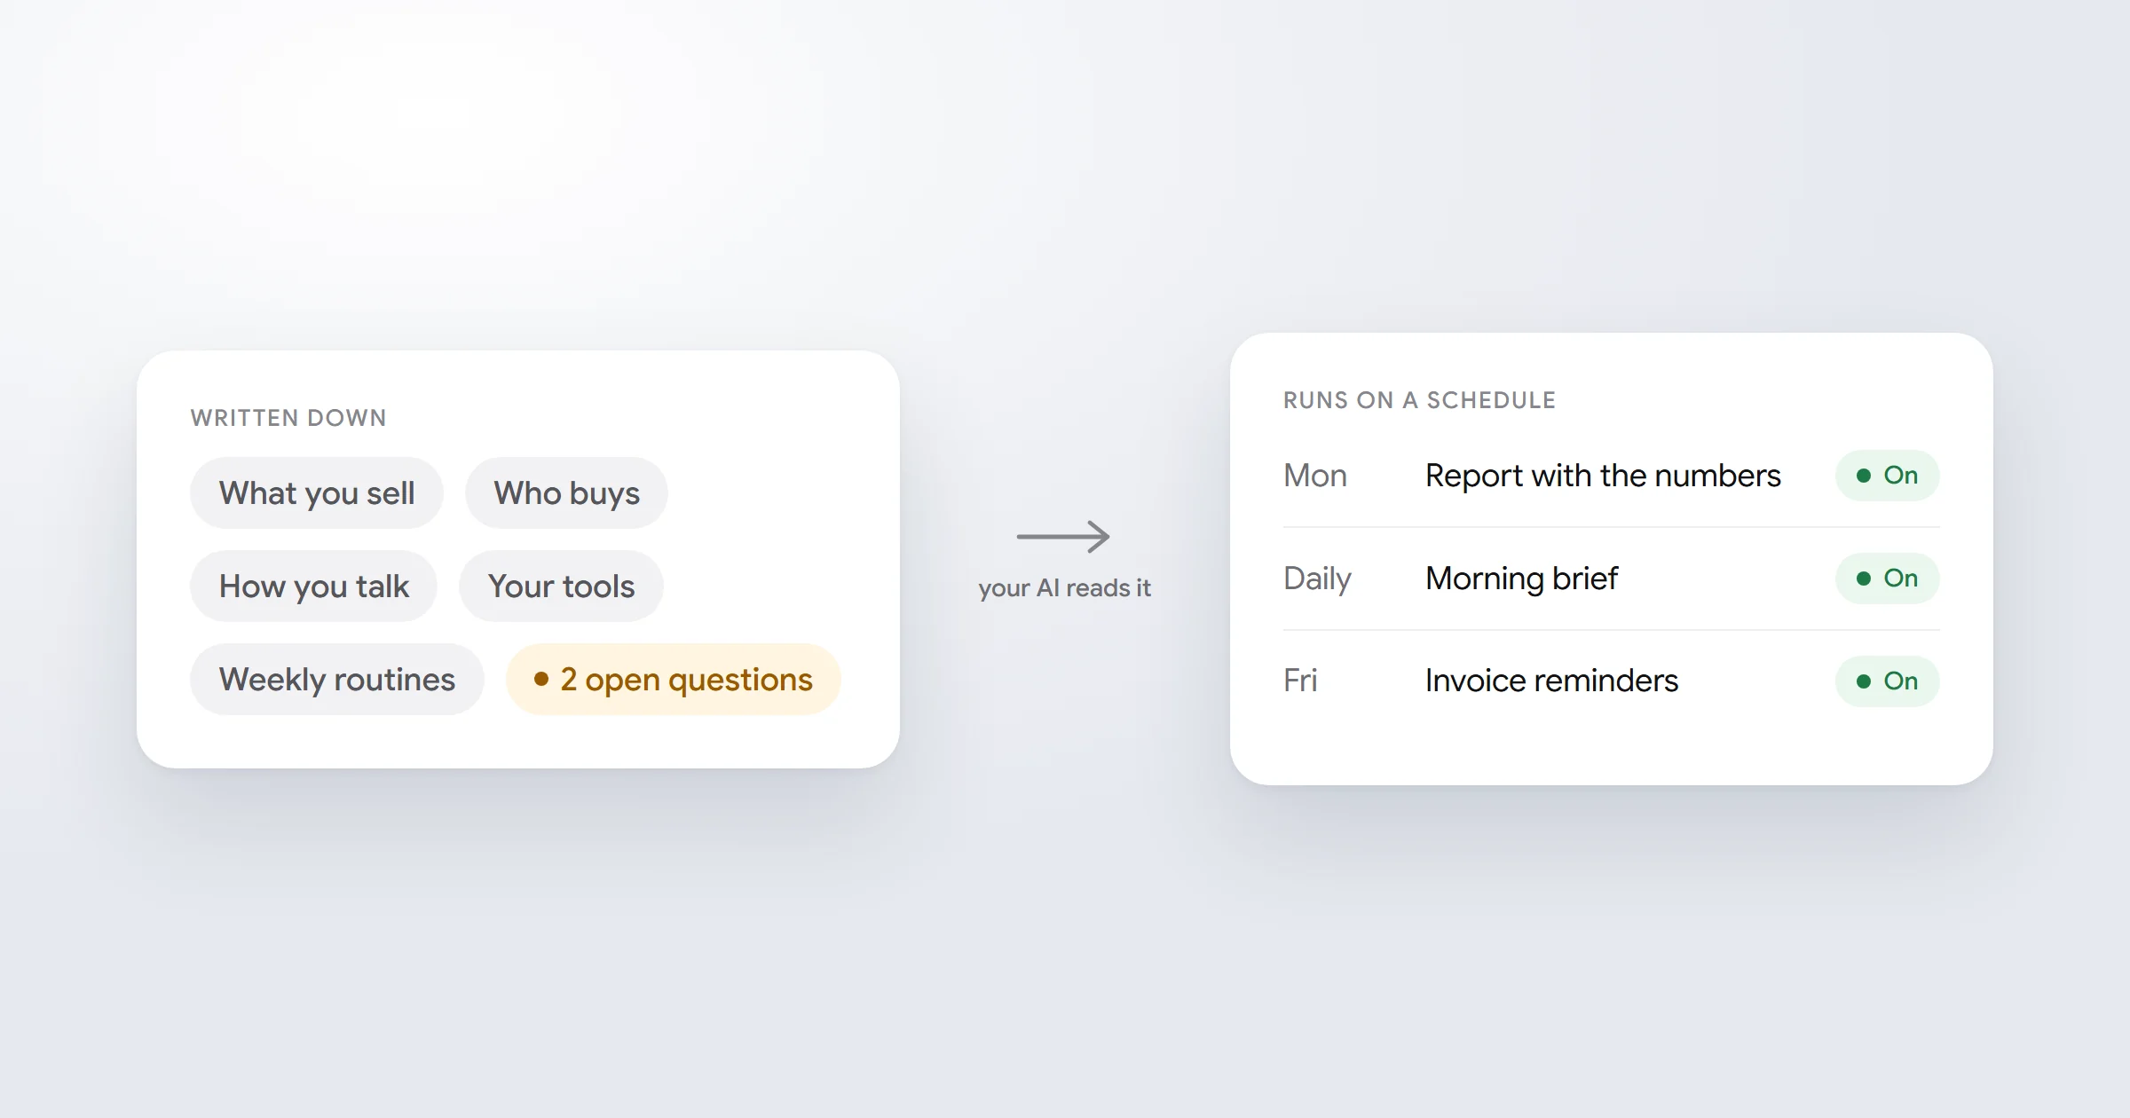Click the "Mon" day label
This screenshot has width=2130, height=1118.
coord(1315,476)
